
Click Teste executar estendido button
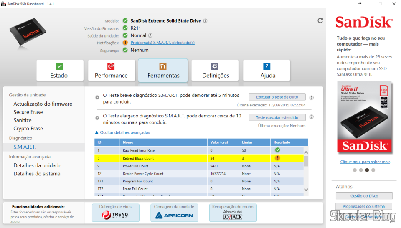[x=277, y=117]
